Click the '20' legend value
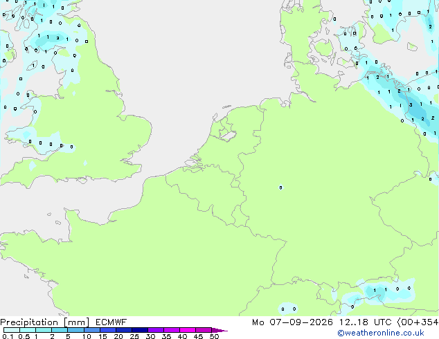 click(118, 336)
